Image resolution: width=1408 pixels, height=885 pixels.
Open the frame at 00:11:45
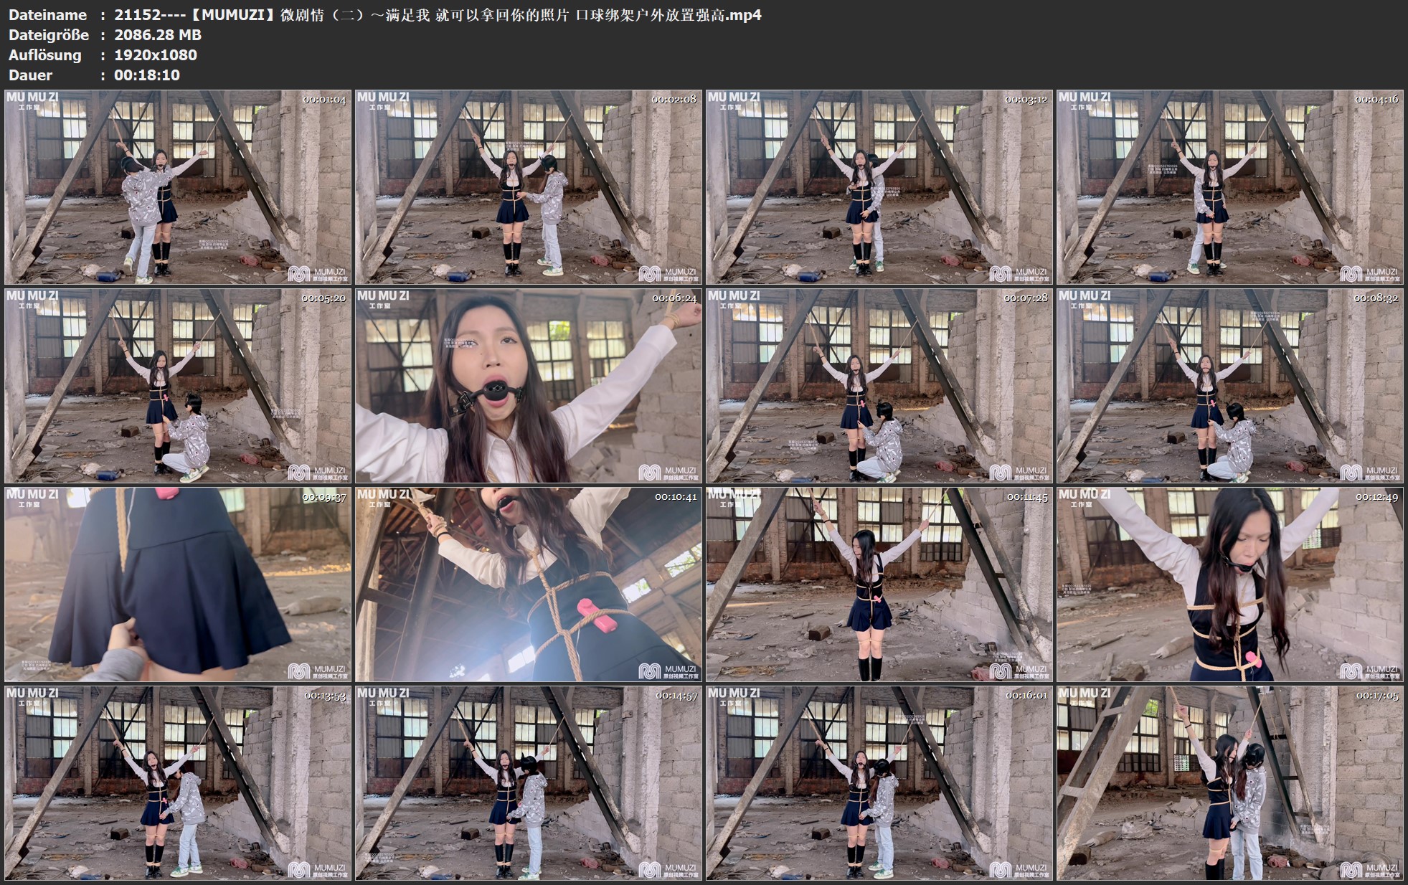coord(879,585)
